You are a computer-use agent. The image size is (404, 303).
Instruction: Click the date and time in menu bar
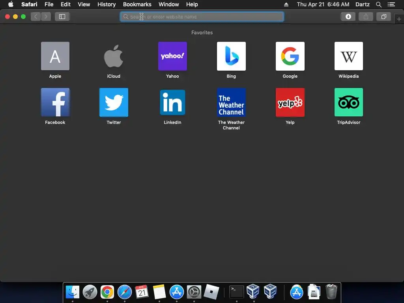pos(323,4)
